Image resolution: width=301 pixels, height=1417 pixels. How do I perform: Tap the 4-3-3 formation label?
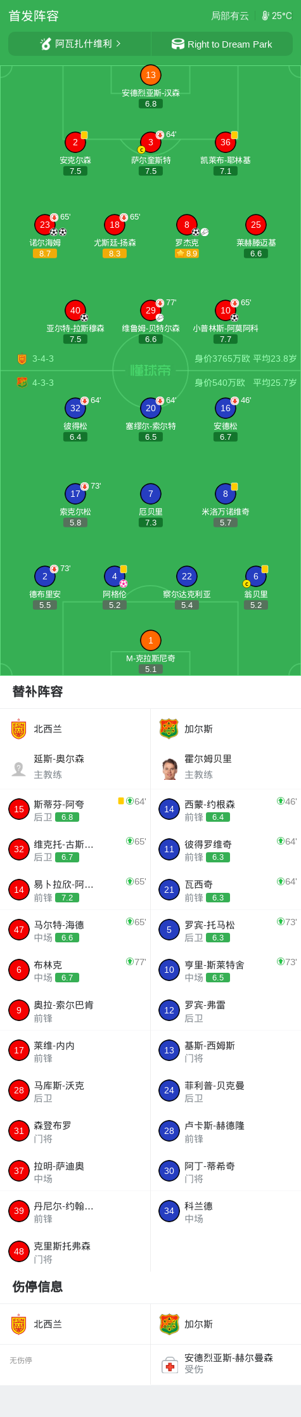43,383
